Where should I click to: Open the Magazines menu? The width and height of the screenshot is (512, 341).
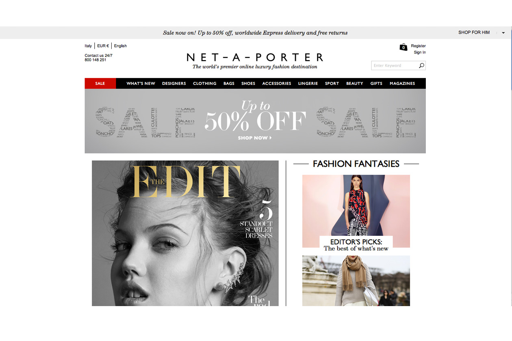coord(402,83)
